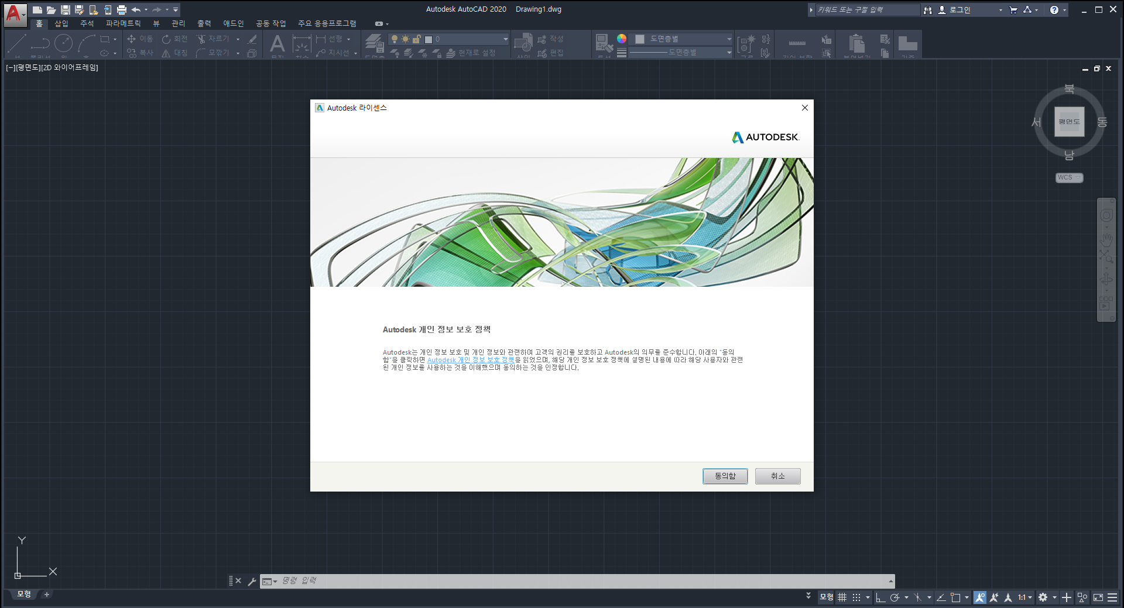
Task: Select the Copy (복사) tool
Action: coord(140,53)
